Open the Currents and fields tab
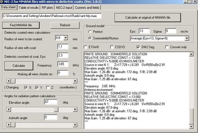The height and width of the screenshot is (133, 198). (87, 8)
